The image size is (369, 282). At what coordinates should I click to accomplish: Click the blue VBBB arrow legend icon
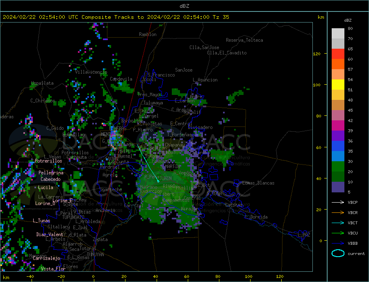(338, 243)
